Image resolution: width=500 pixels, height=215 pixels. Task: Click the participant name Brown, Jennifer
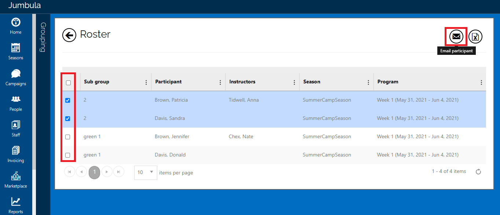pos(172,136)
